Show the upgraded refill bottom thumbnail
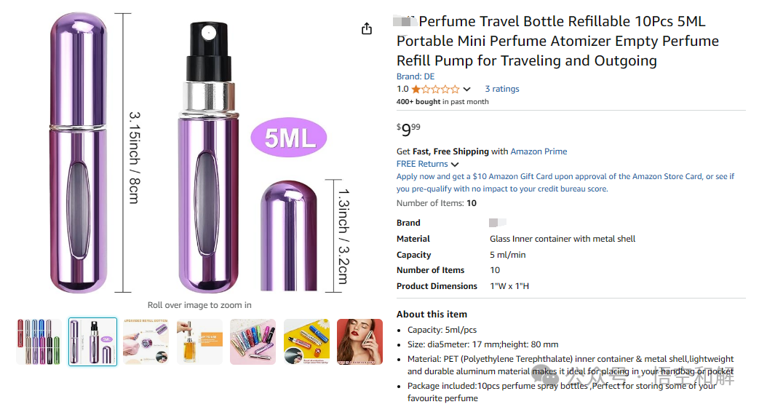759x407 pixels. 146,341
